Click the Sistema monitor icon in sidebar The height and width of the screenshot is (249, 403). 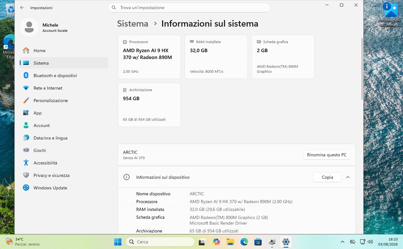[x=26, y=63]
